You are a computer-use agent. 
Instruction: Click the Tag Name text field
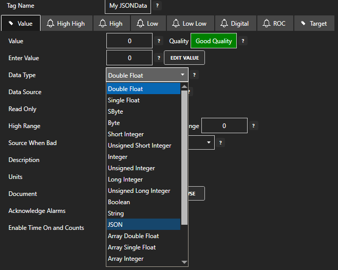(128, 6)
